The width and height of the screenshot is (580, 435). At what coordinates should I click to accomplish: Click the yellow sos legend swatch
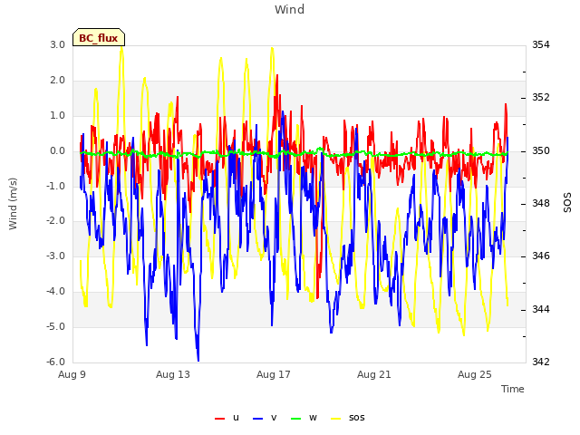[x=335, y=419]
